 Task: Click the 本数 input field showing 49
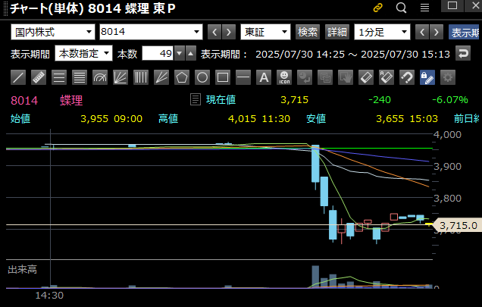pyautogui.click(x=158, y=54)
